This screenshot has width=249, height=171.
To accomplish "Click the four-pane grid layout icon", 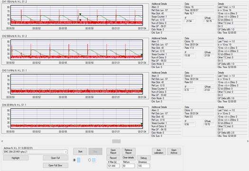I will [x=94, y=160].
